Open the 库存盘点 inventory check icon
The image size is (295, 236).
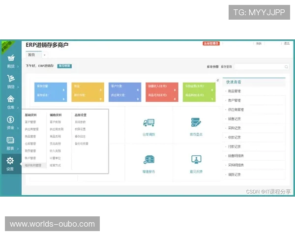pos(196,122)
